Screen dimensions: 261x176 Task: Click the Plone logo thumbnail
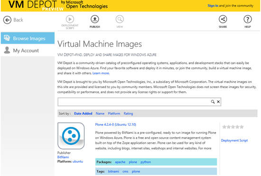pyautogui.click(x=71, y=136)
